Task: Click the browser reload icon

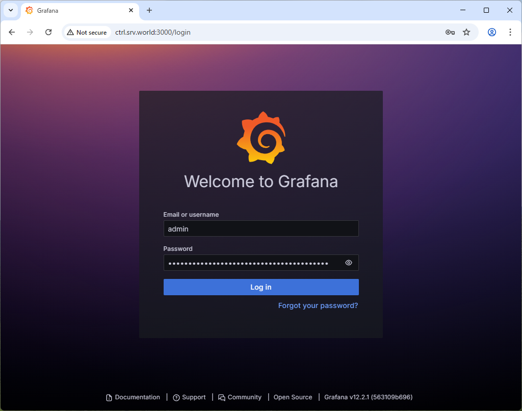Action: pos(48,32)
